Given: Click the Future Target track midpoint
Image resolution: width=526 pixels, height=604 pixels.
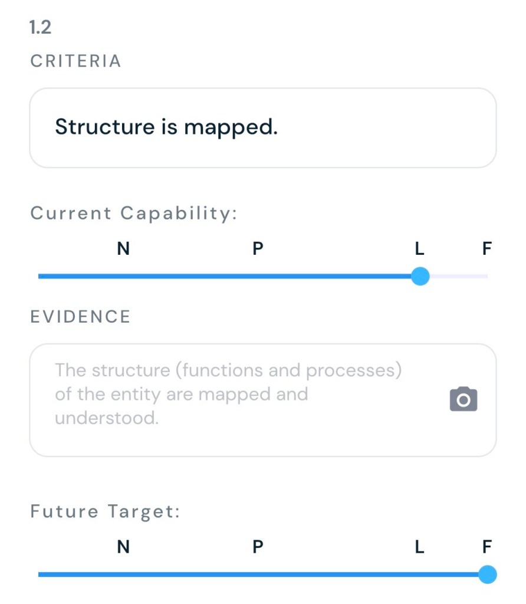Looking at the screenshot, I should tap(262, 574).
